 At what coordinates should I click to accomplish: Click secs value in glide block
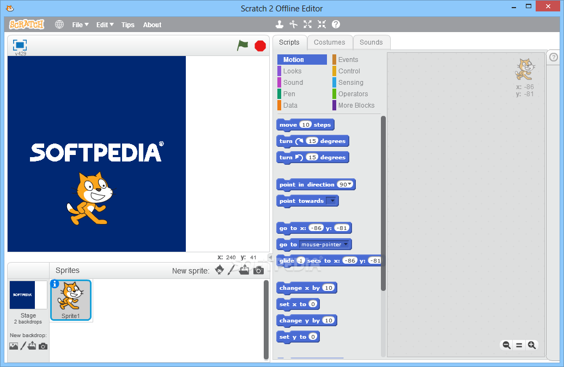click(301, 260)
